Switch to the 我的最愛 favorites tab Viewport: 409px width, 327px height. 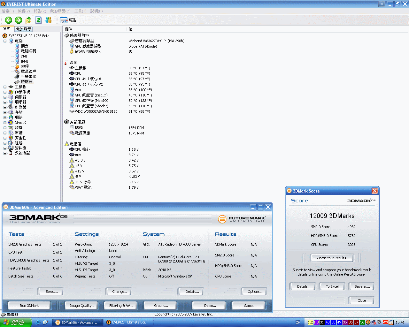click(x=23, y=29)
